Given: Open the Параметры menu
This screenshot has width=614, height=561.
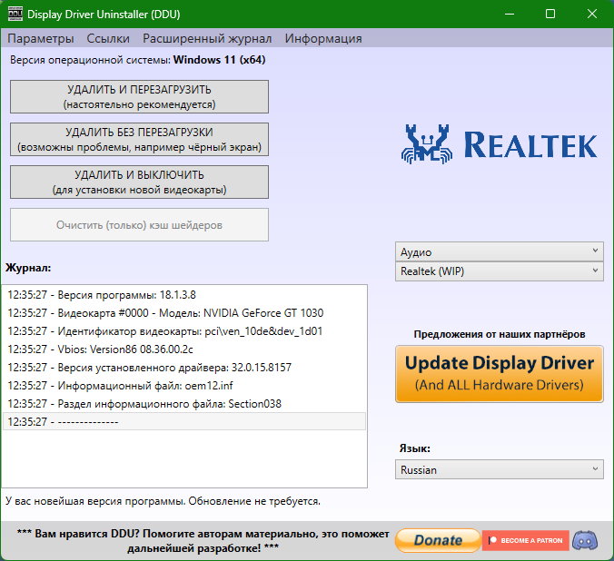Looking at the screenshot, I should 41,38.
